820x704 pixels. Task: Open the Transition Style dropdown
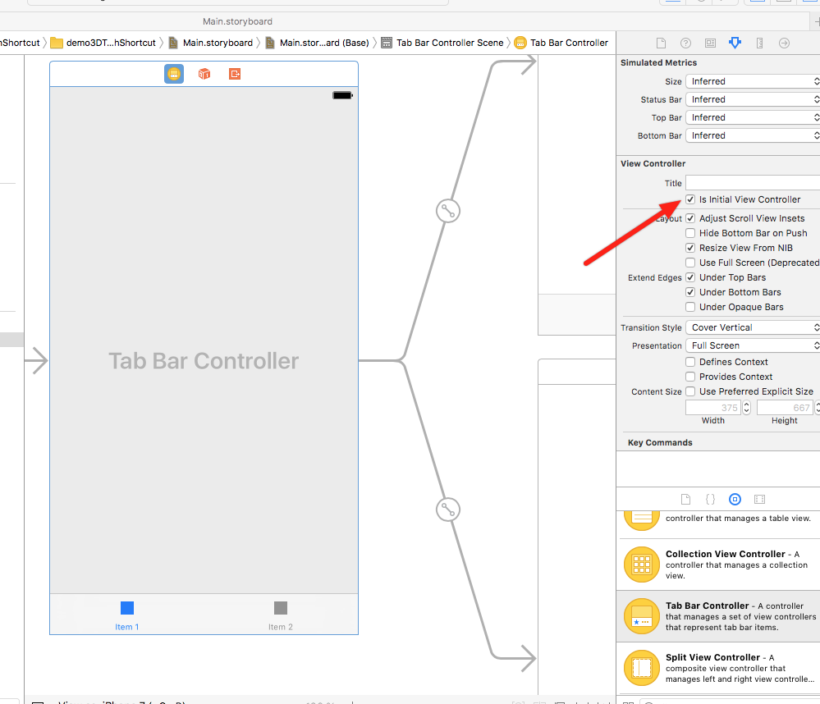pos(753,327)
